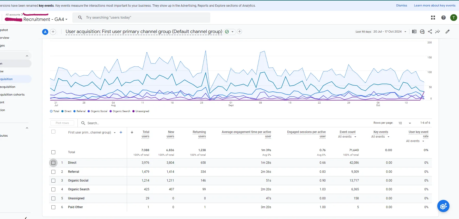
Task: Open the Google apps grid icon
Action: (x=433, y=18)
